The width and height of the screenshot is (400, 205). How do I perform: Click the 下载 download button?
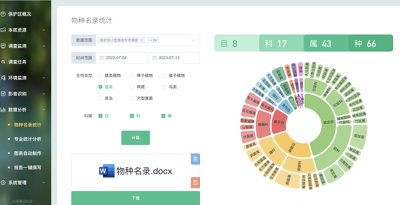point(135,198)
